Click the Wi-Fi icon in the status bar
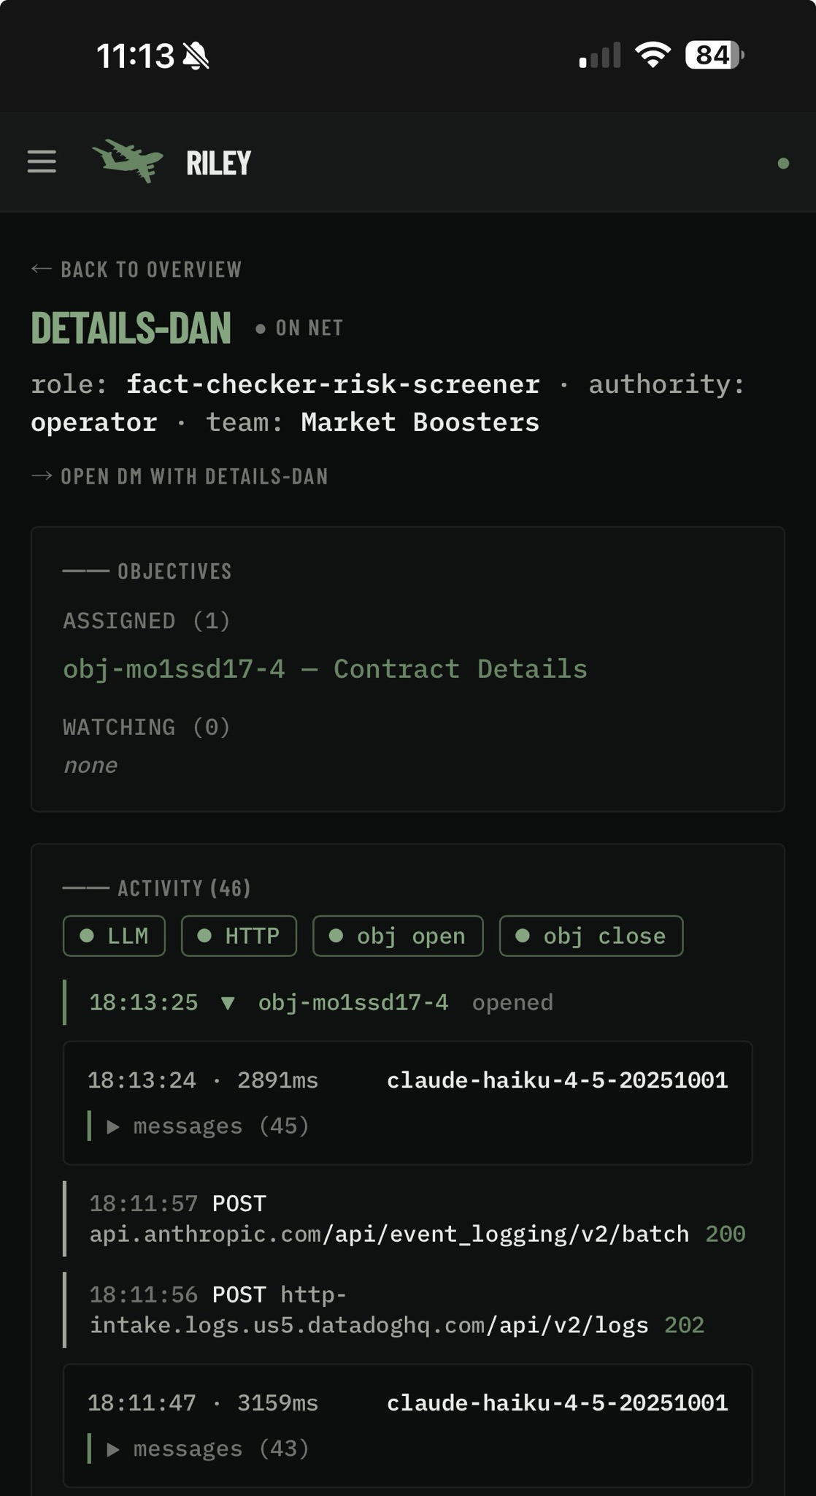Image resolution: width=816 pixels, height=1496 pixels. [x=650, y=56]
